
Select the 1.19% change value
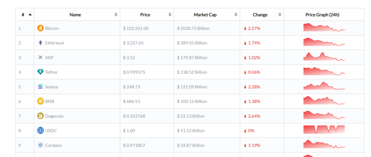254,145
